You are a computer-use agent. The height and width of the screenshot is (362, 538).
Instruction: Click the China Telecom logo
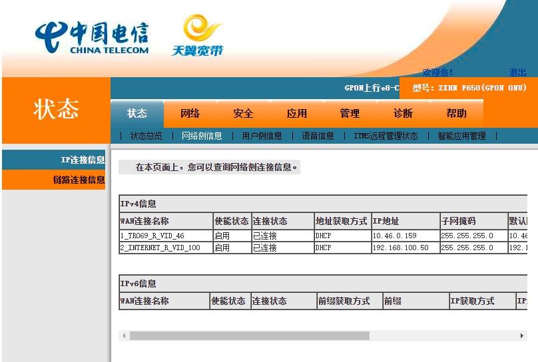[x=92, y=39]
